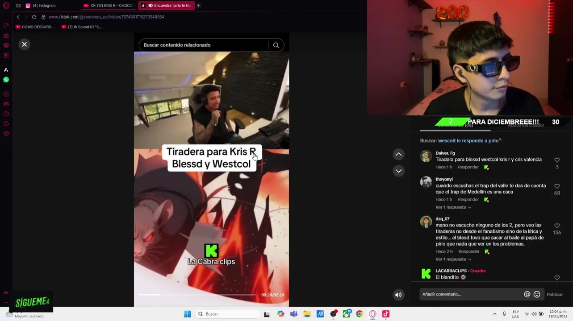Open WhatsApp in the browser sidebar

pos(6,79)
